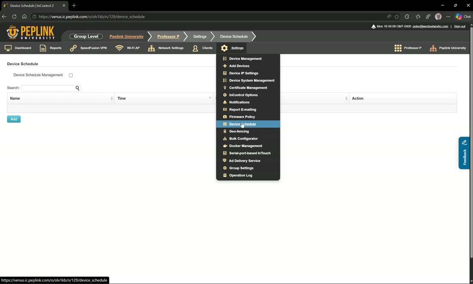Click the Network Settings hierarchy icon

(x=151, y=48)
